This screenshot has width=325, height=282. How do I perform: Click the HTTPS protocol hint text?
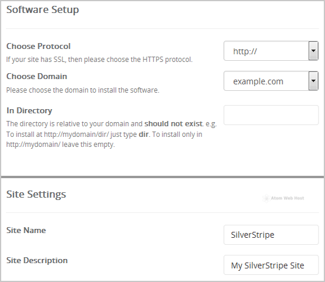coord(99,60)
